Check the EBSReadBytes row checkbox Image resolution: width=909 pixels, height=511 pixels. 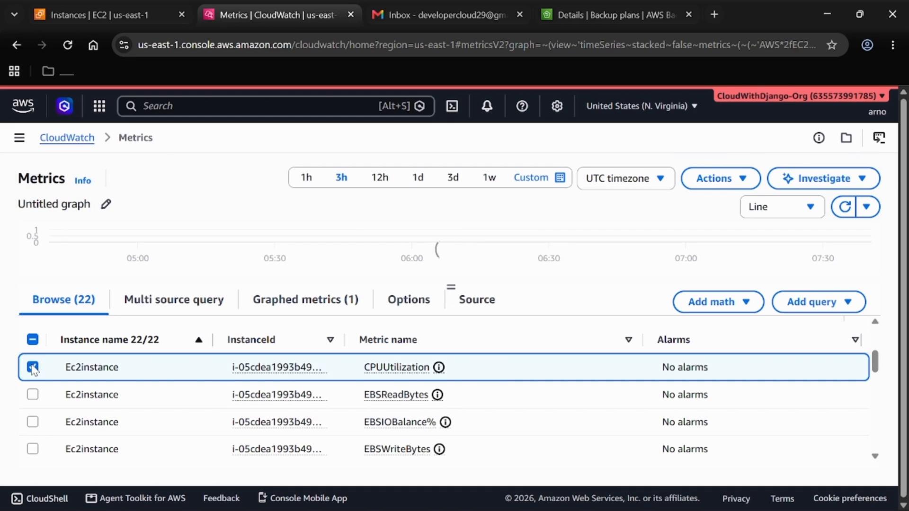(x=33, y=394)
